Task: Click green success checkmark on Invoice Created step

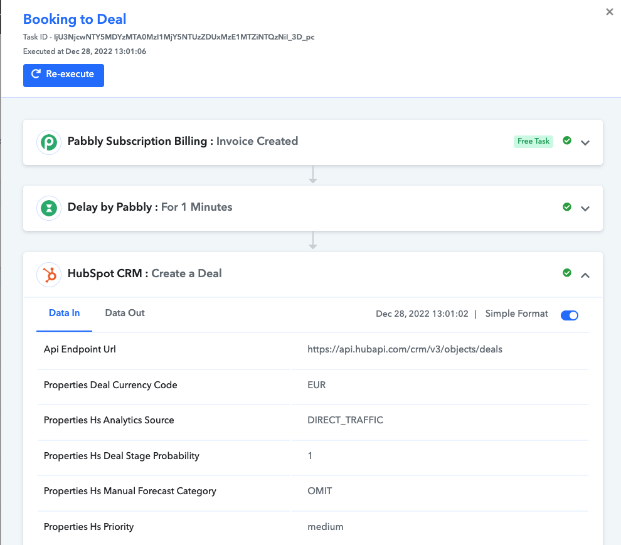Action: coord(567,140)
